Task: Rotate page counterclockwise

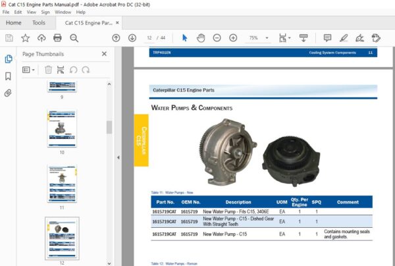Action: click(73, 70)
